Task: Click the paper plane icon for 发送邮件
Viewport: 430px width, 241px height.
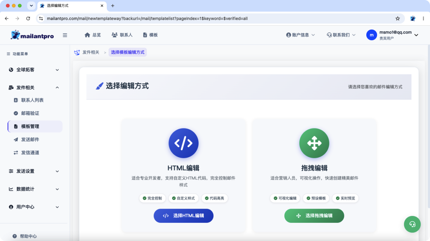Action: point(16,140)
